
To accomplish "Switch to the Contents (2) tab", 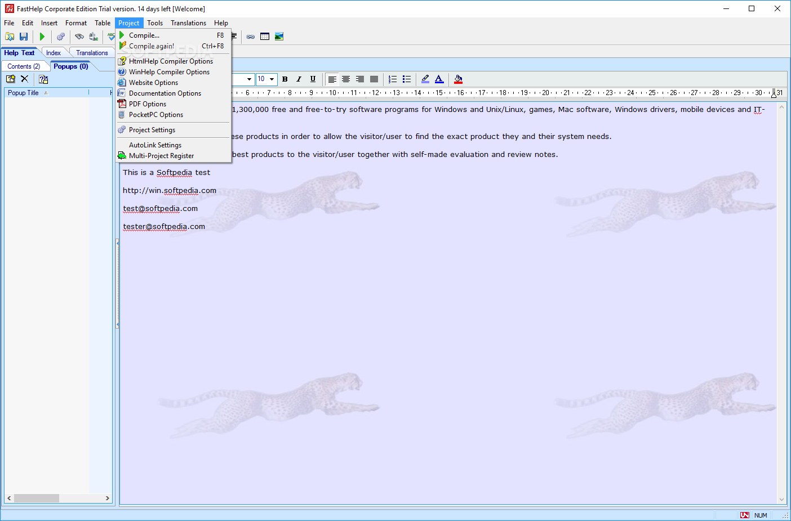I will click(24, 66).
